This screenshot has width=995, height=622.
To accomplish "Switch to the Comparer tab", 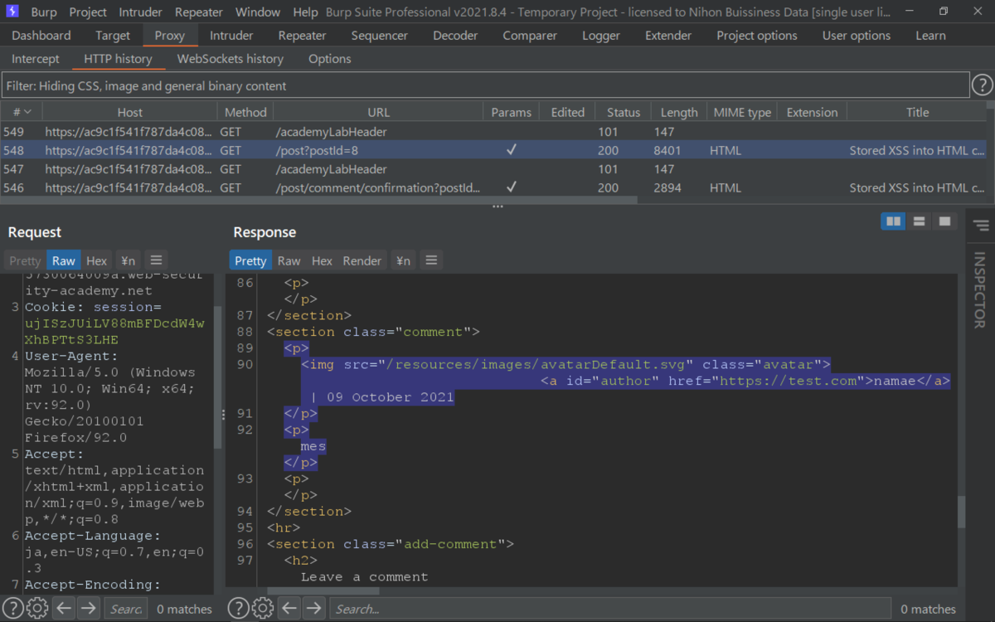I will (530, 36).
